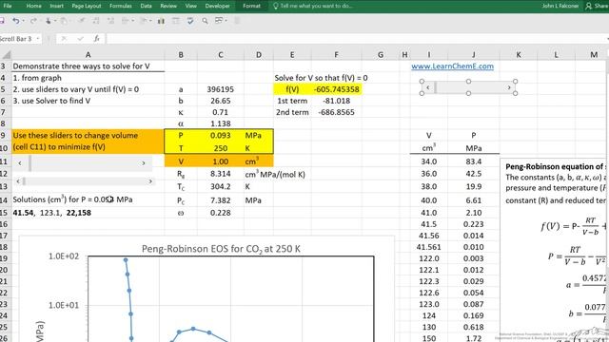Click the thumb of upper volume slider
This screenshot has height=342, width=609.
[29, 163]
